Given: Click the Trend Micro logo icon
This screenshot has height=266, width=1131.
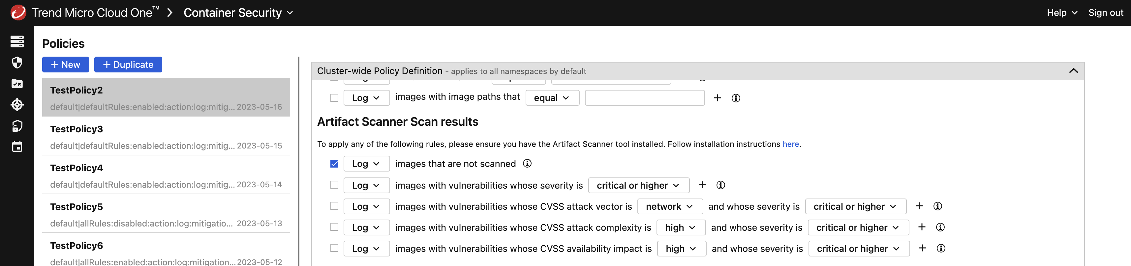Looking at the screenshot, I should pyautogui.click(x=18, y=13).
